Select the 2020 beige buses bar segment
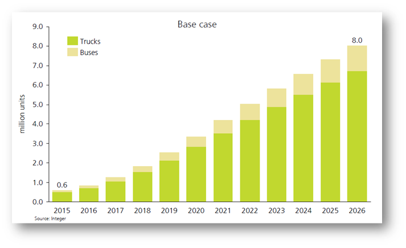 click(x=196, y=142)
